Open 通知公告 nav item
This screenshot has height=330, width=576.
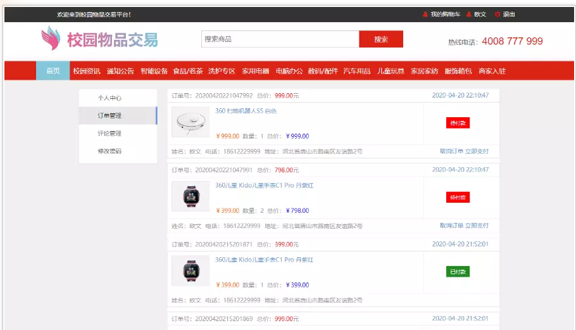(120, 71)
